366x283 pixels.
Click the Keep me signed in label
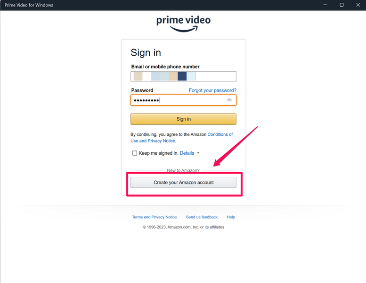point(158,153)
